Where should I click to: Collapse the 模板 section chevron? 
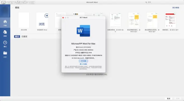(x=13, y=7)
